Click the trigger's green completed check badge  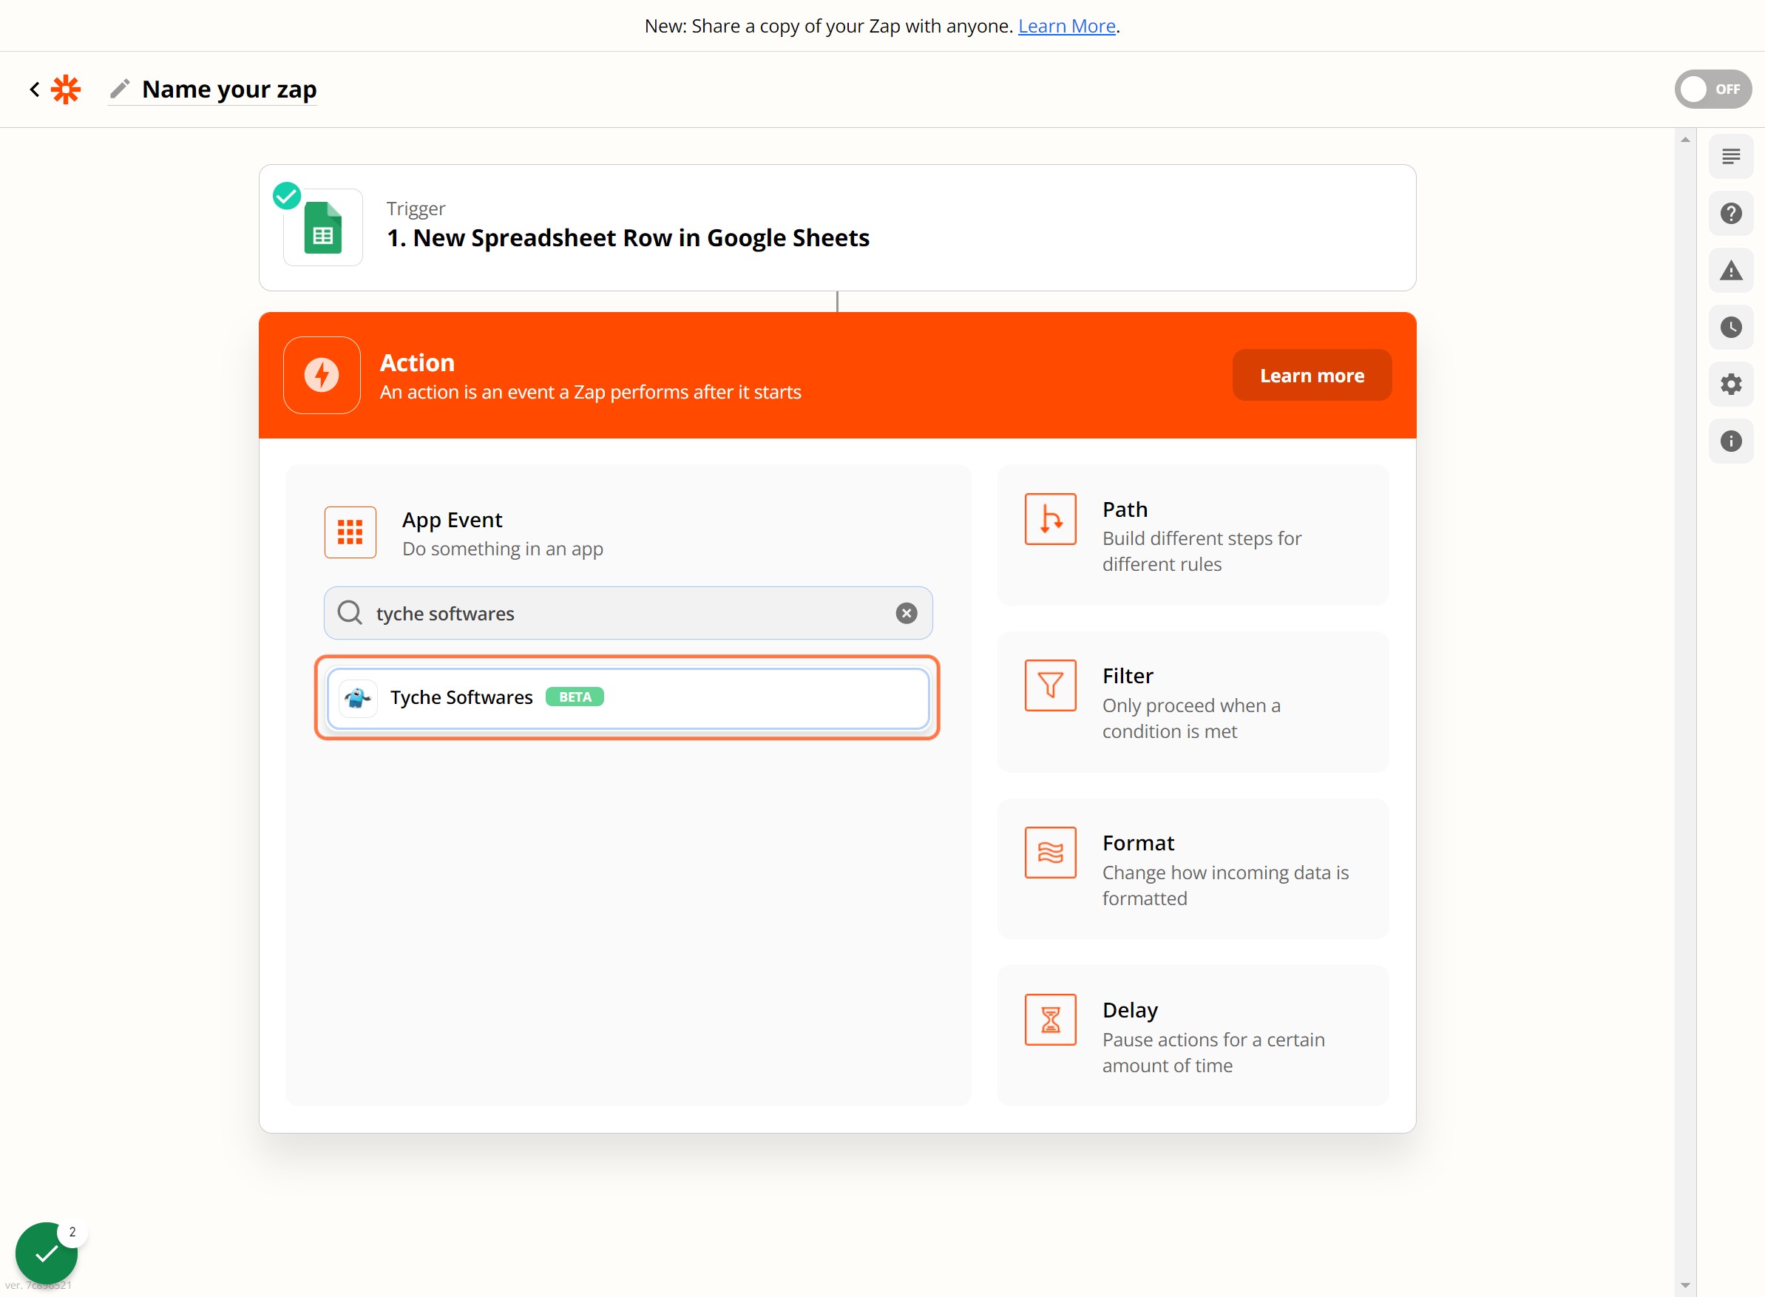tap(287, 195)
